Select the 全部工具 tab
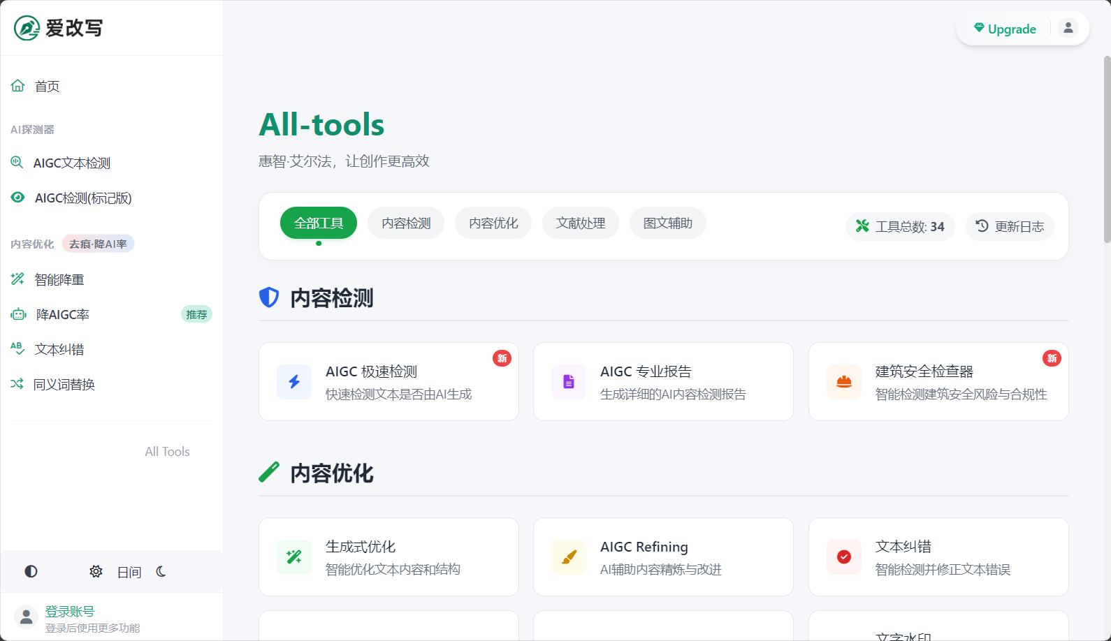 (319, 223)
